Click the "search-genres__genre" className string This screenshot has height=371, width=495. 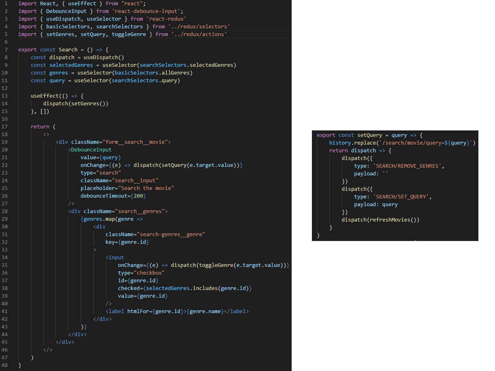click(171, 234)
